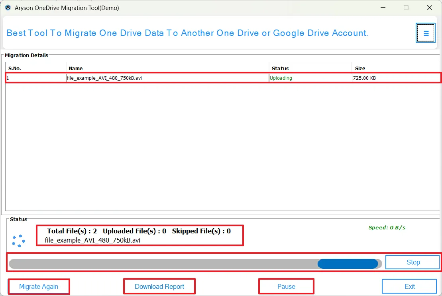Click the Size column header
442x296 pixels.
coord(360,68)
